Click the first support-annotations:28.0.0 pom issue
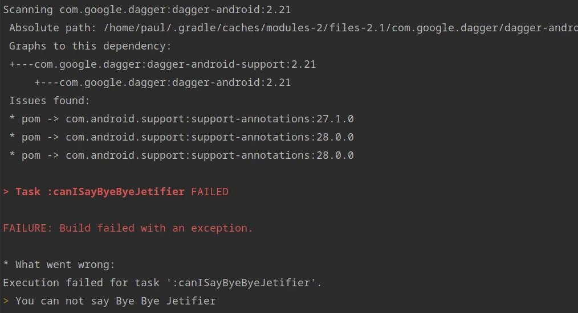This screenshot has width=578, height=313. pos(209,137)
